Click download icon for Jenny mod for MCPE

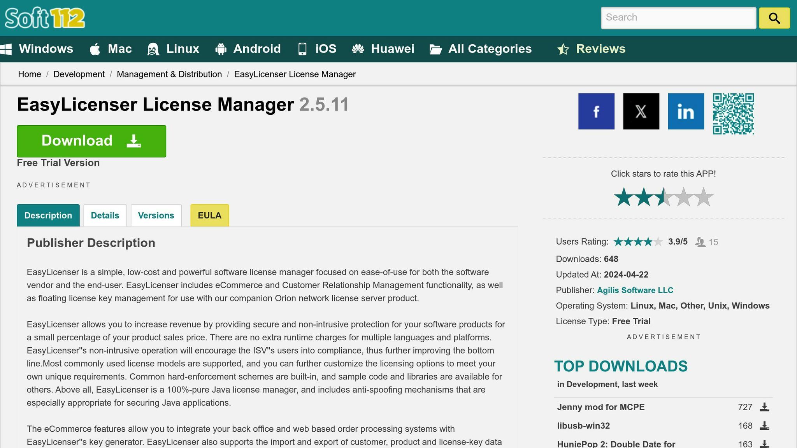(764, 407)
